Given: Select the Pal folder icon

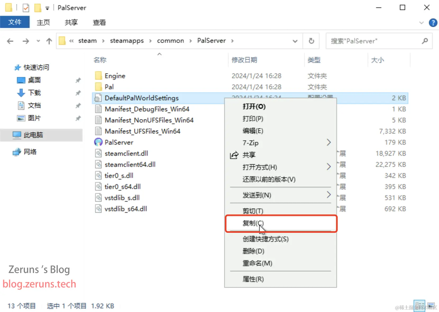Looking at the screenshot, I should tap(98, 87).
